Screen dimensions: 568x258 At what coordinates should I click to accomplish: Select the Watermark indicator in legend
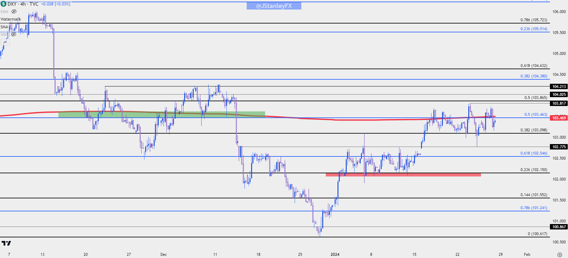[x=11, y=19]
